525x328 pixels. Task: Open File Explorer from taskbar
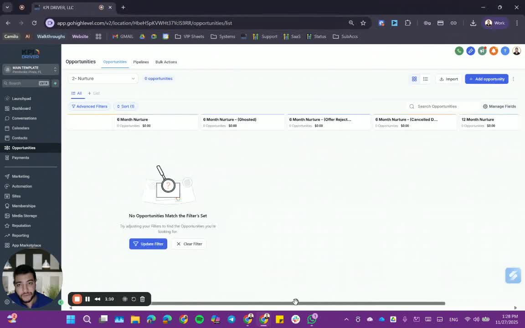click(x=135, y=319)
